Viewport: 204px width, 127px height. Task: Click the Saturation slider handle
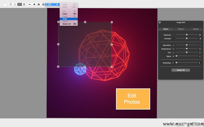(187, 45)
